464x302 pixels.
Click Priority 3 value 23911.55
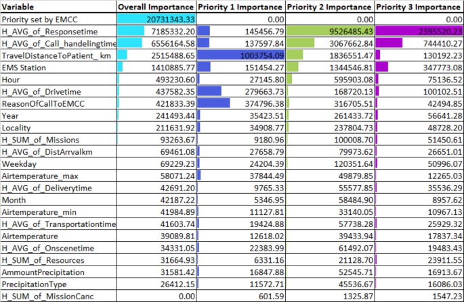[445, 260]
